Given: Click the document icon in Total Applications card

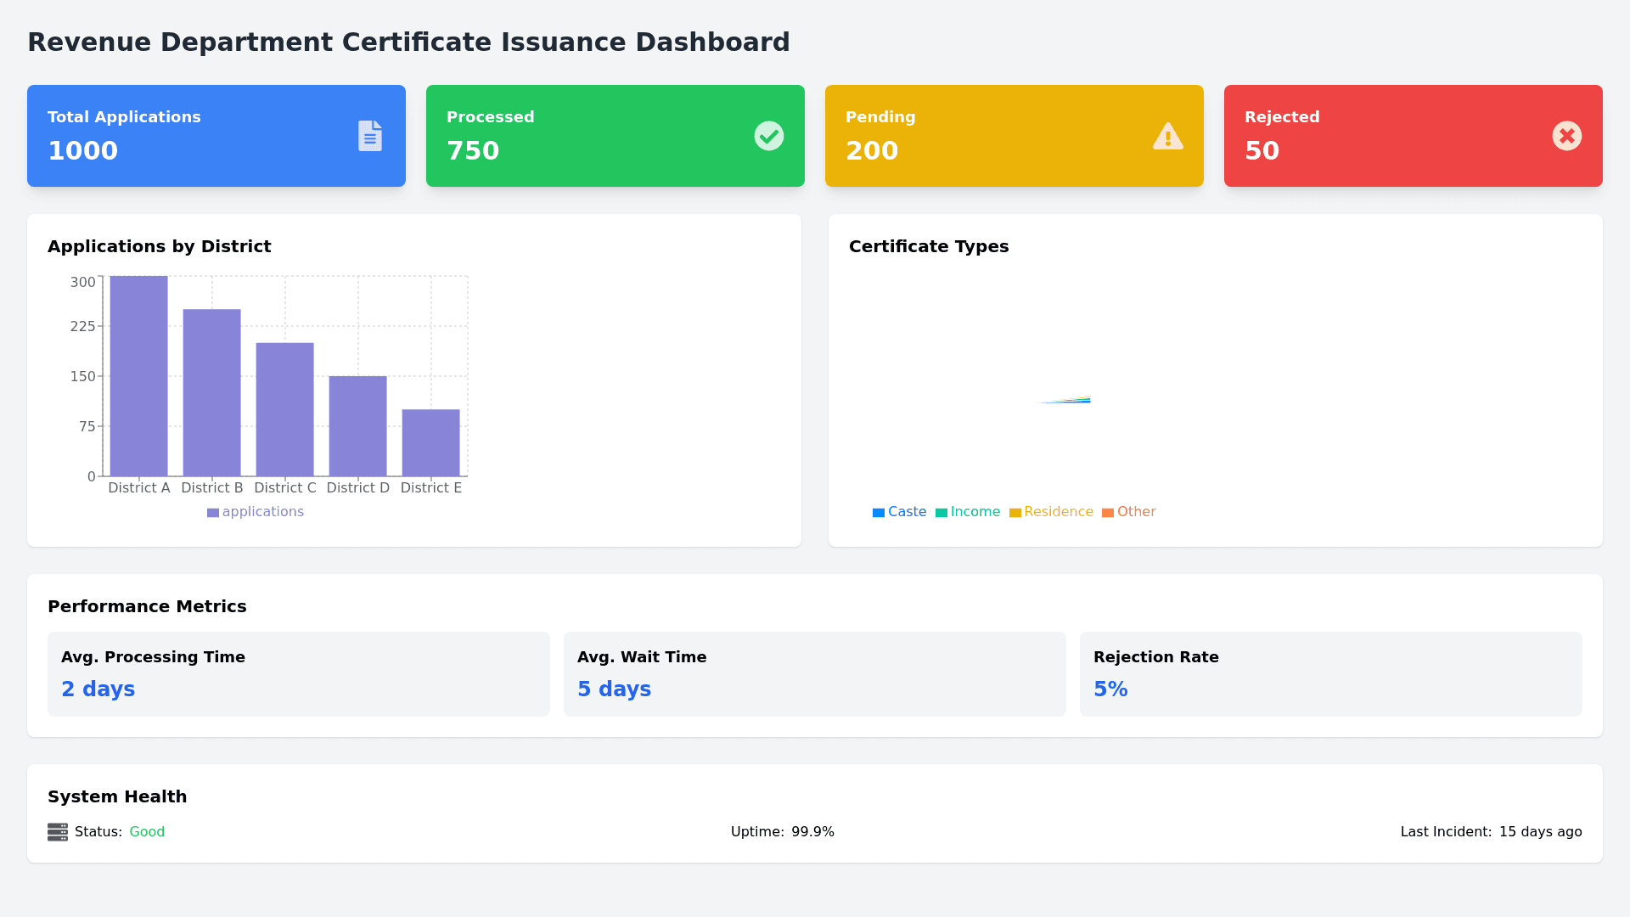Looking at the screenshot, I should coord(370,136).
